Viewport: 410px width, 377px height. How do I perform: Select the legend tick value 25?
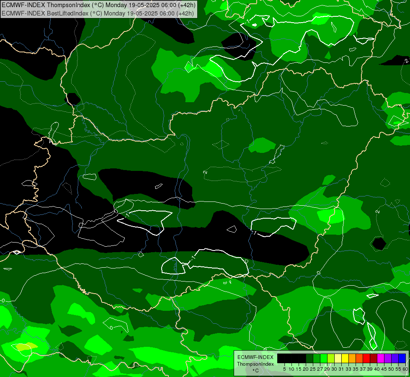(x=313, y=369)
